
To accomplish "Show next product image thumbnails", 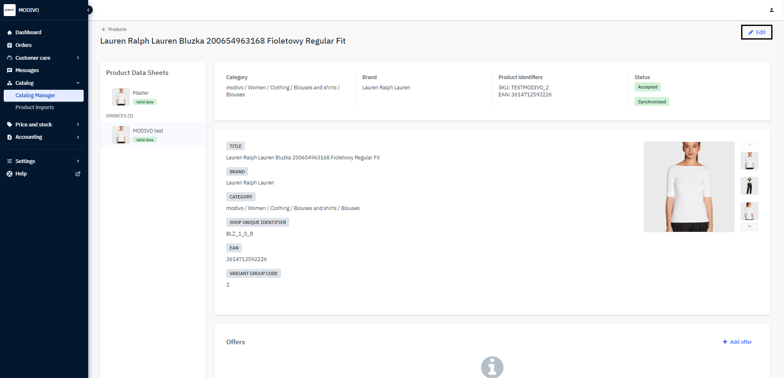I will pos(749,226).
